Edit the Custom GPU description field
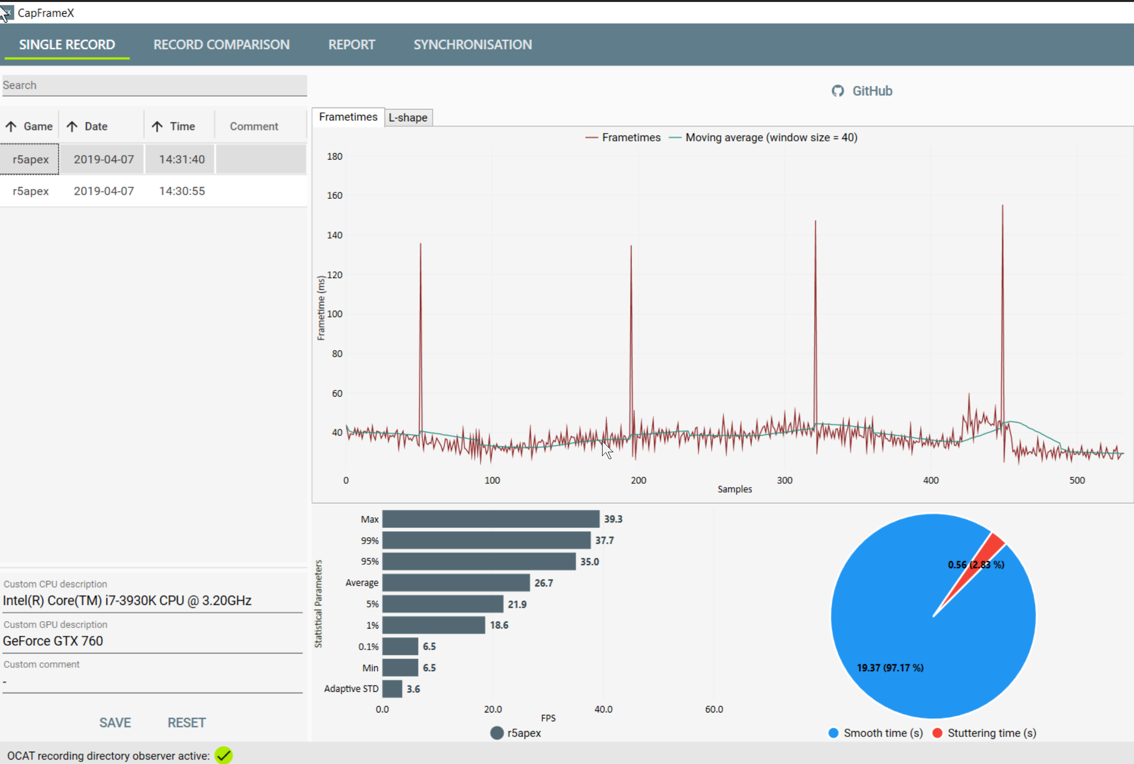The width and height of the screenshot is (1134, 764). tap(153, 641)
